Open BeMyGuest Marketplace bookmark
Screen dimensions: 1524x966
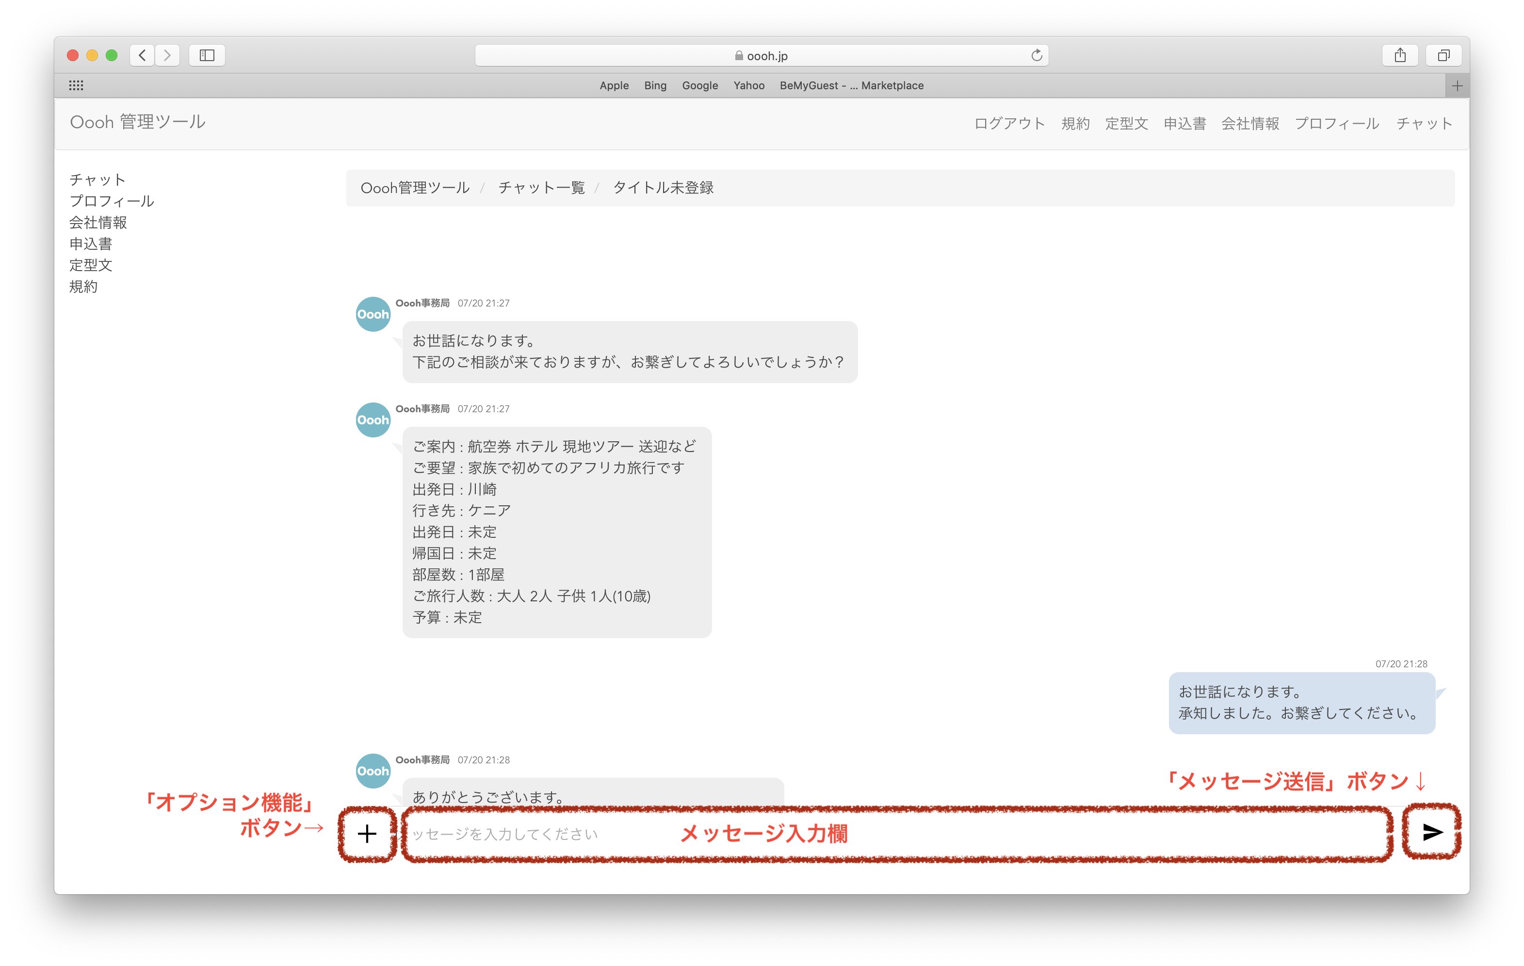[x=851, y=85]
